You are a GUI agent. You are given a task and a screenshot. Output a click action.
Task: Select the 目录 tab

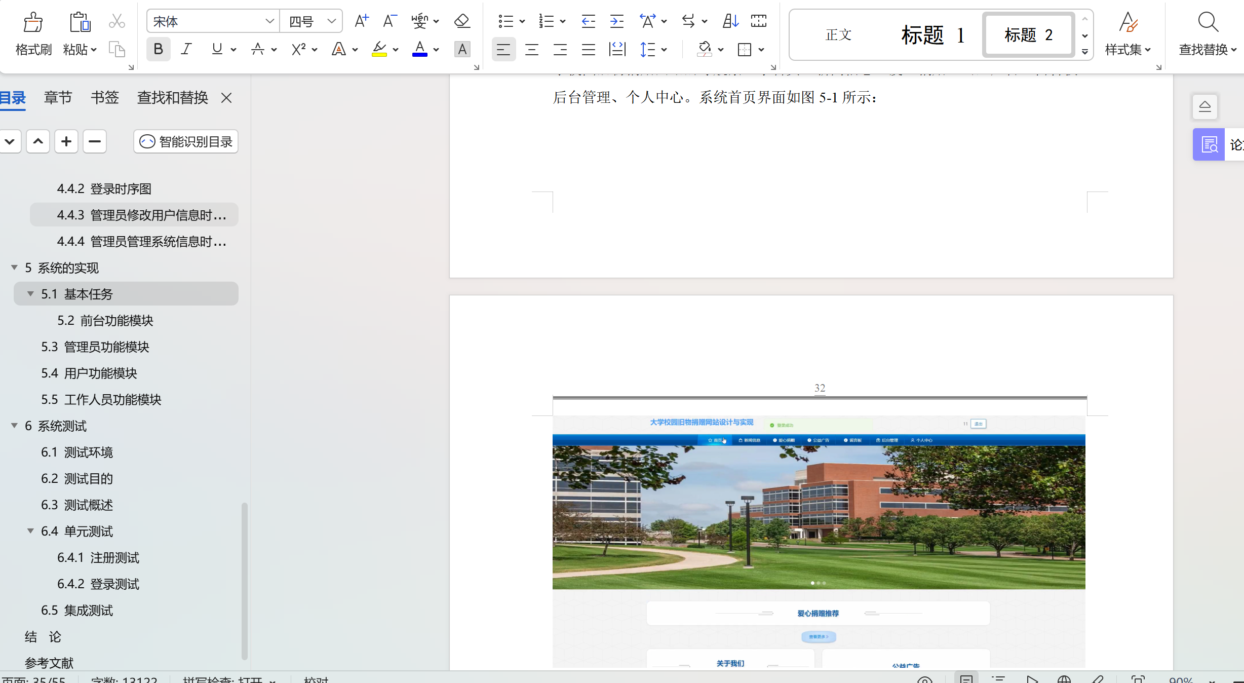(13, 97)
